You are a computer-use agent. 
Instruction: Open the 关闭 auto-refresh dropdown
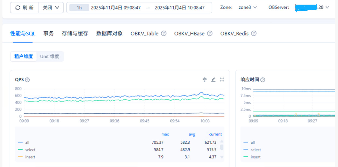coord(51,8)
